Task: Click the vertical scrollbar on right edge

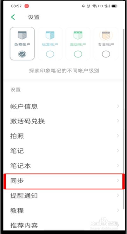Action: click(124, 120)
